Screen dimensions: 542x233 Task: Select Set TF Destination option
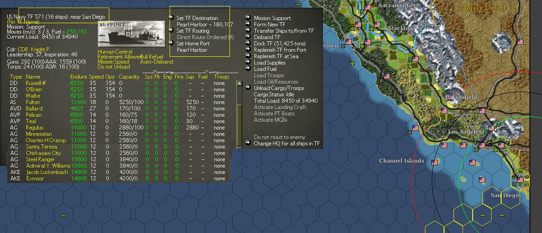(x=197, y=18)
